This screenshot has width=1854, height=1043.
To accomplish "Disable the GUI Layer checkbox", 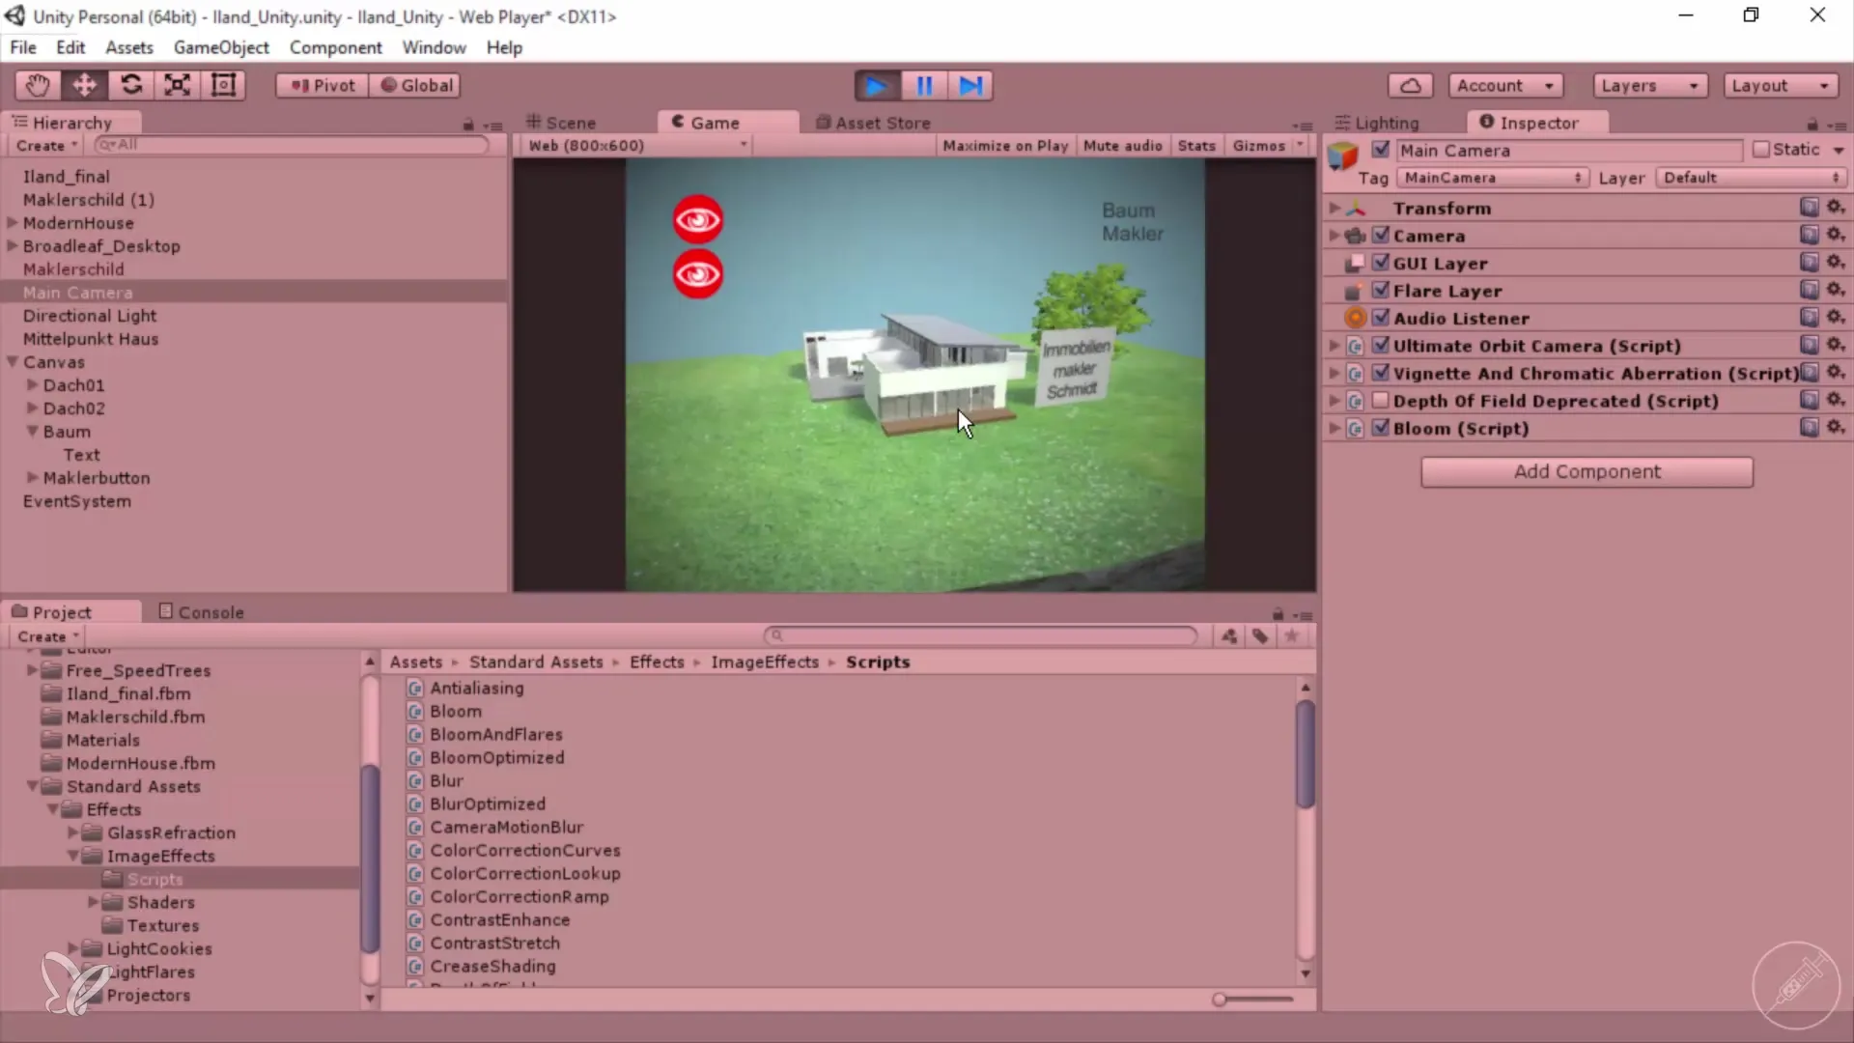I will (x=1381, y=263).
